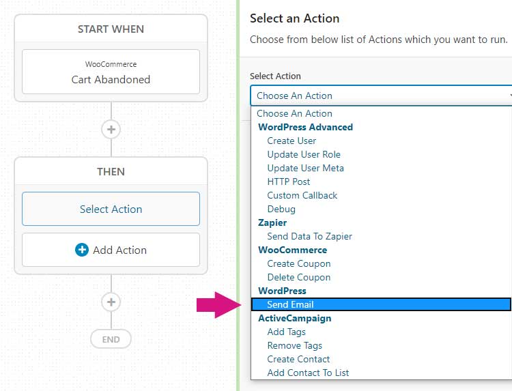Click the plus icon above END node
Screen dimensions: 512x391
[x=111, y=302]
